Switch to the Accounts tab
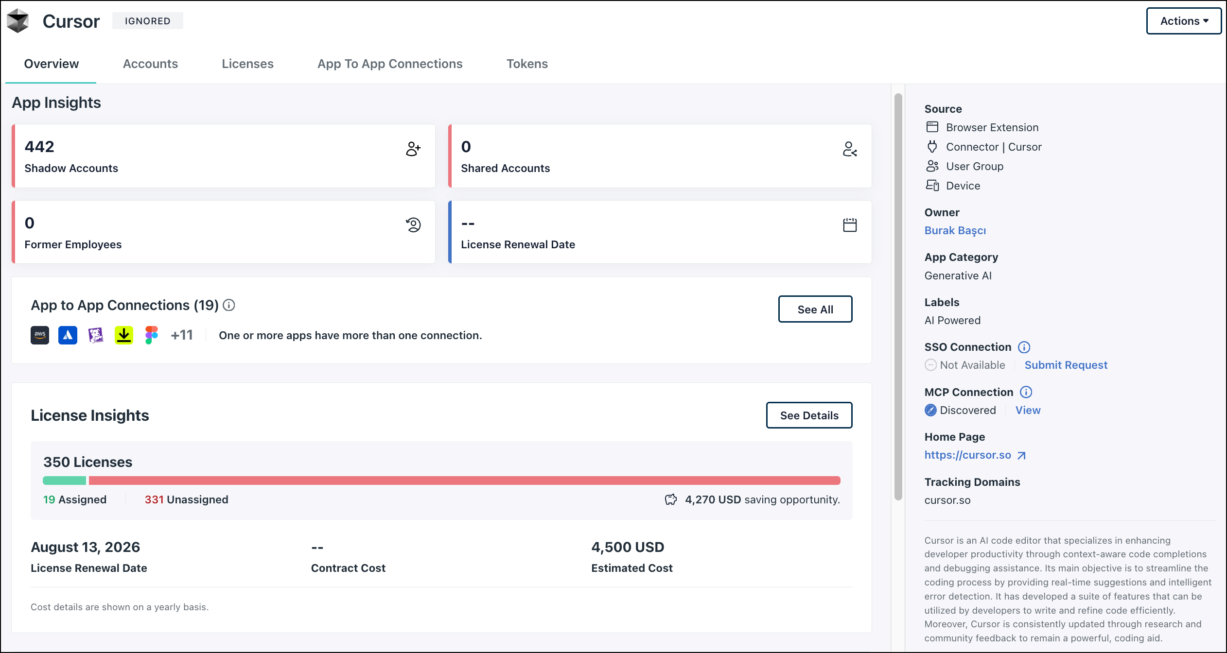The height and width of the screenshot is (653, 1227). click(150, 64)
